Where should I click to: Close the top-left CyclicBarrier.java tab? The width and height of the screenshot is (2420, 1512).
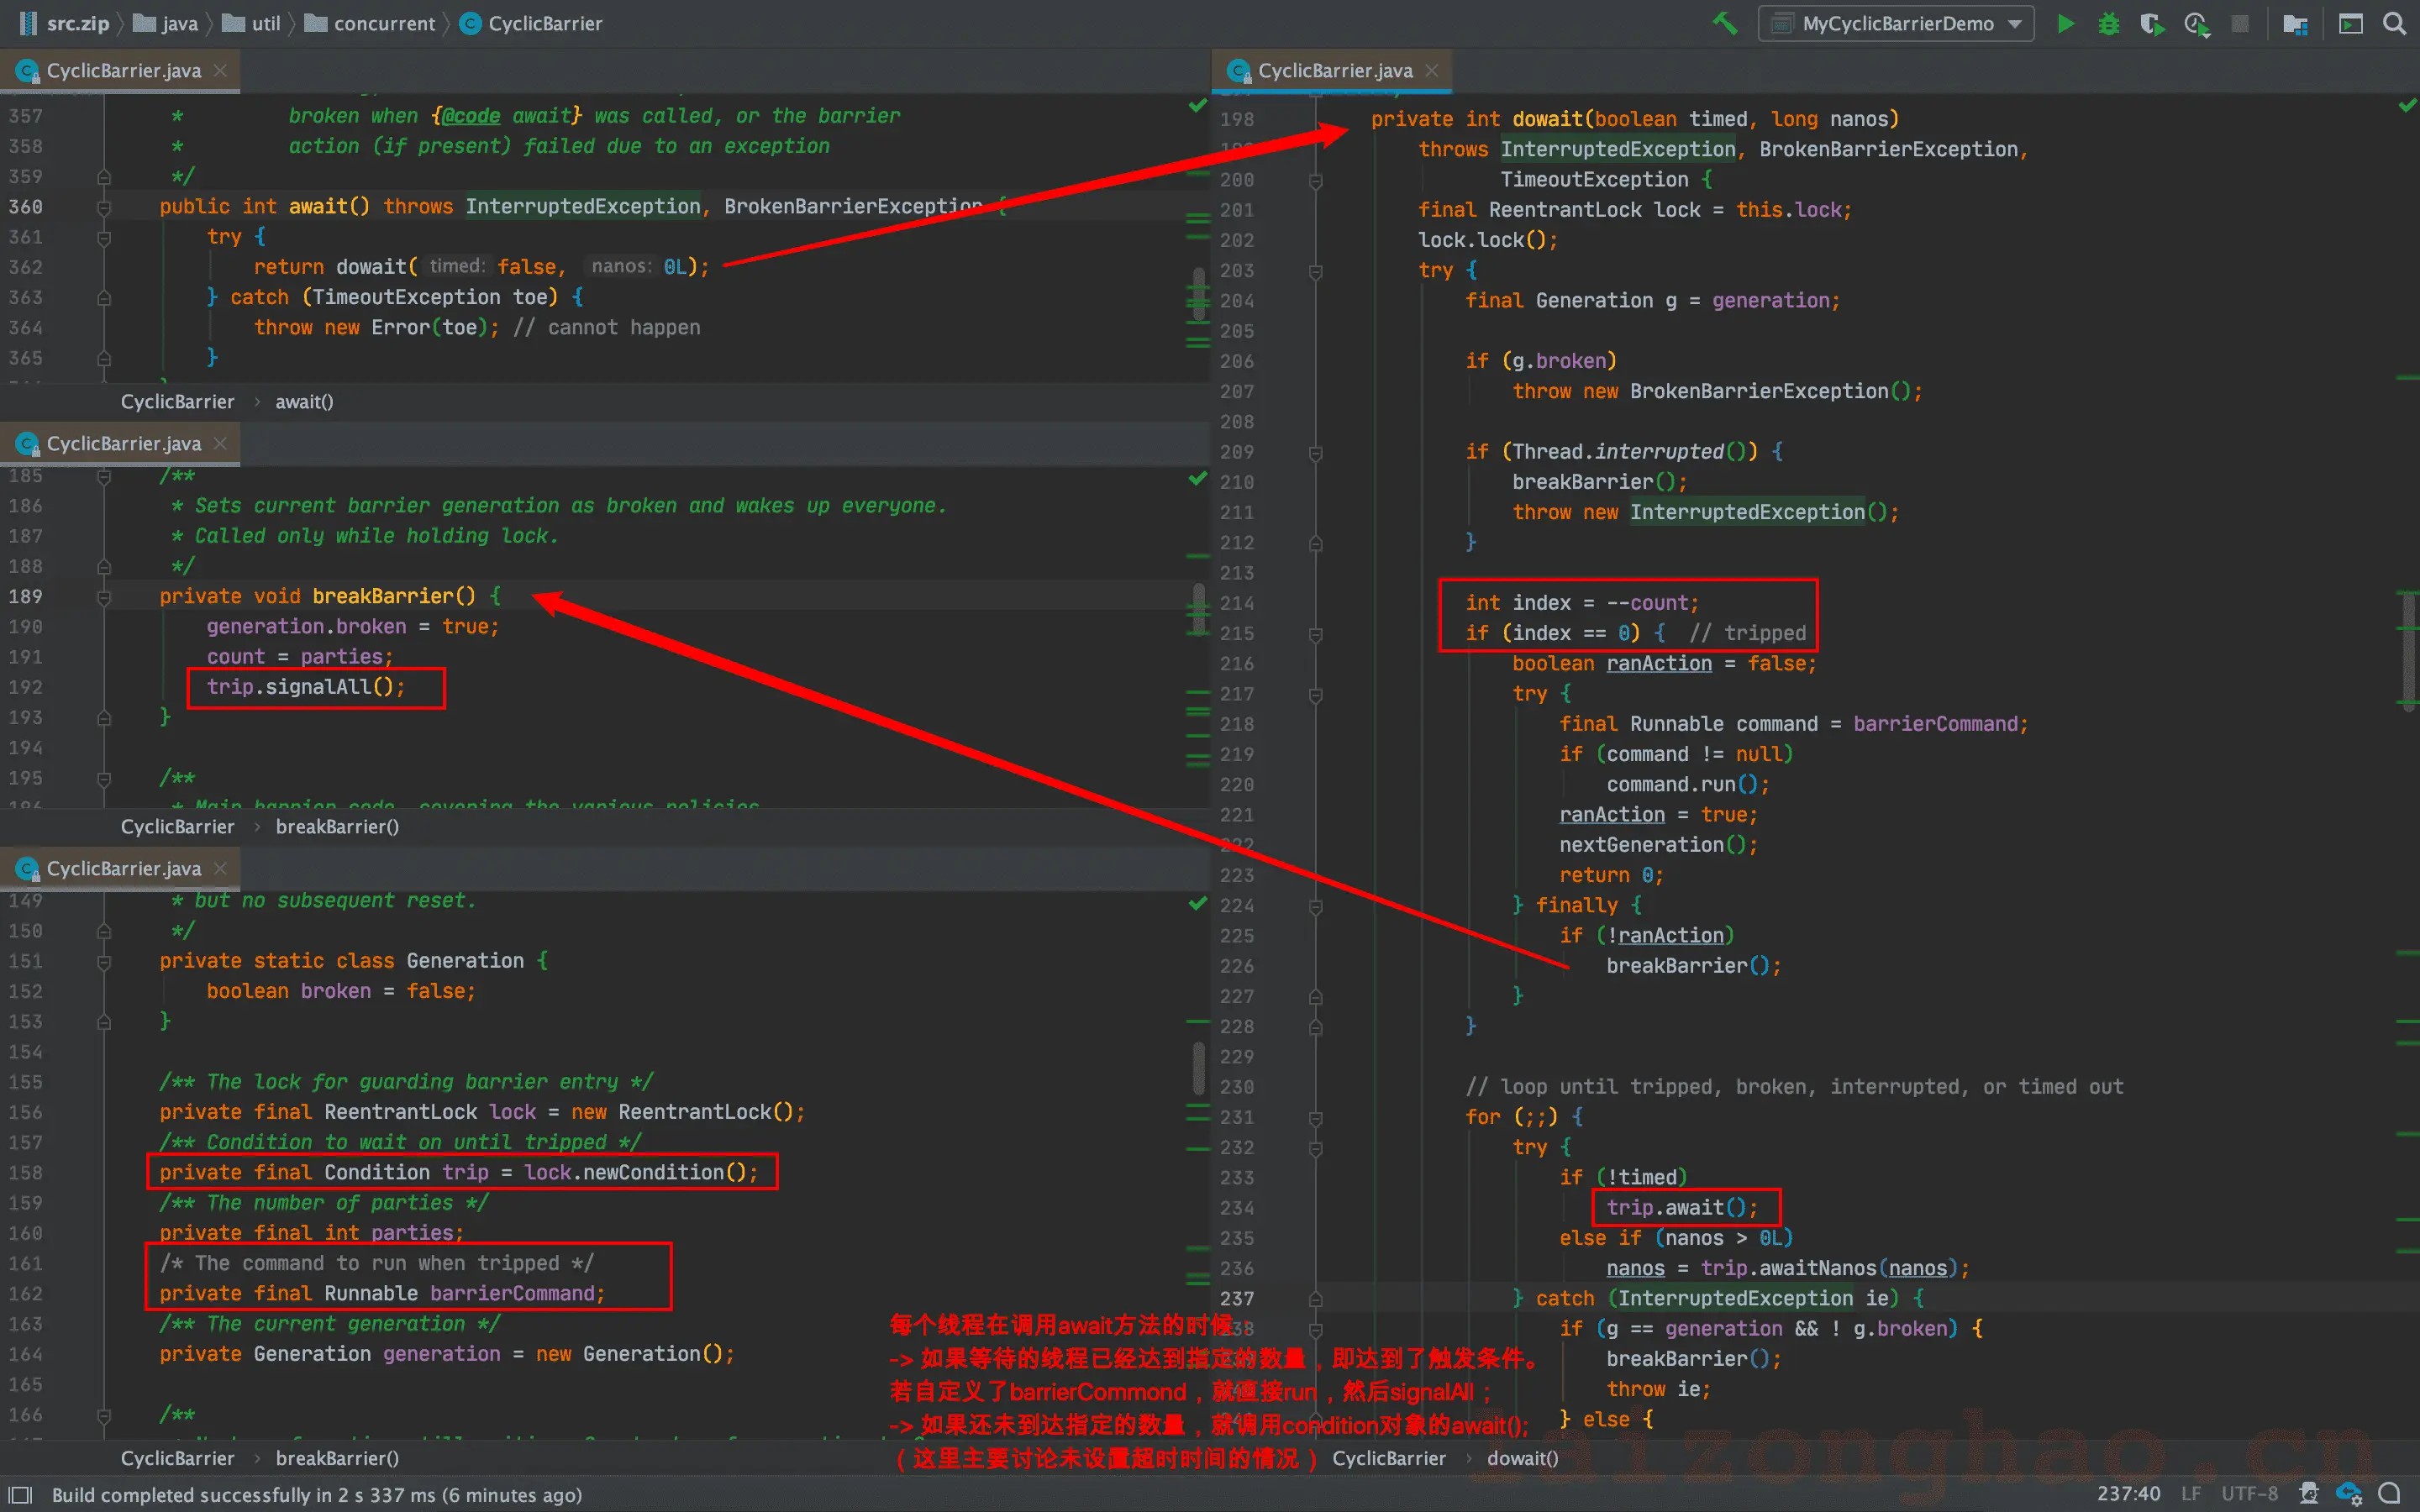(x=221, y=70)
